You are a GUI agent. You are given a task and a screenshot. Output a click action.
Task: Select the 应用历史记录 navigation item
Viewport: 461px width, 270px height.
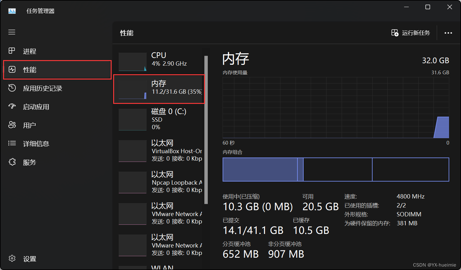pyautogui.click(x=57, y=88)
